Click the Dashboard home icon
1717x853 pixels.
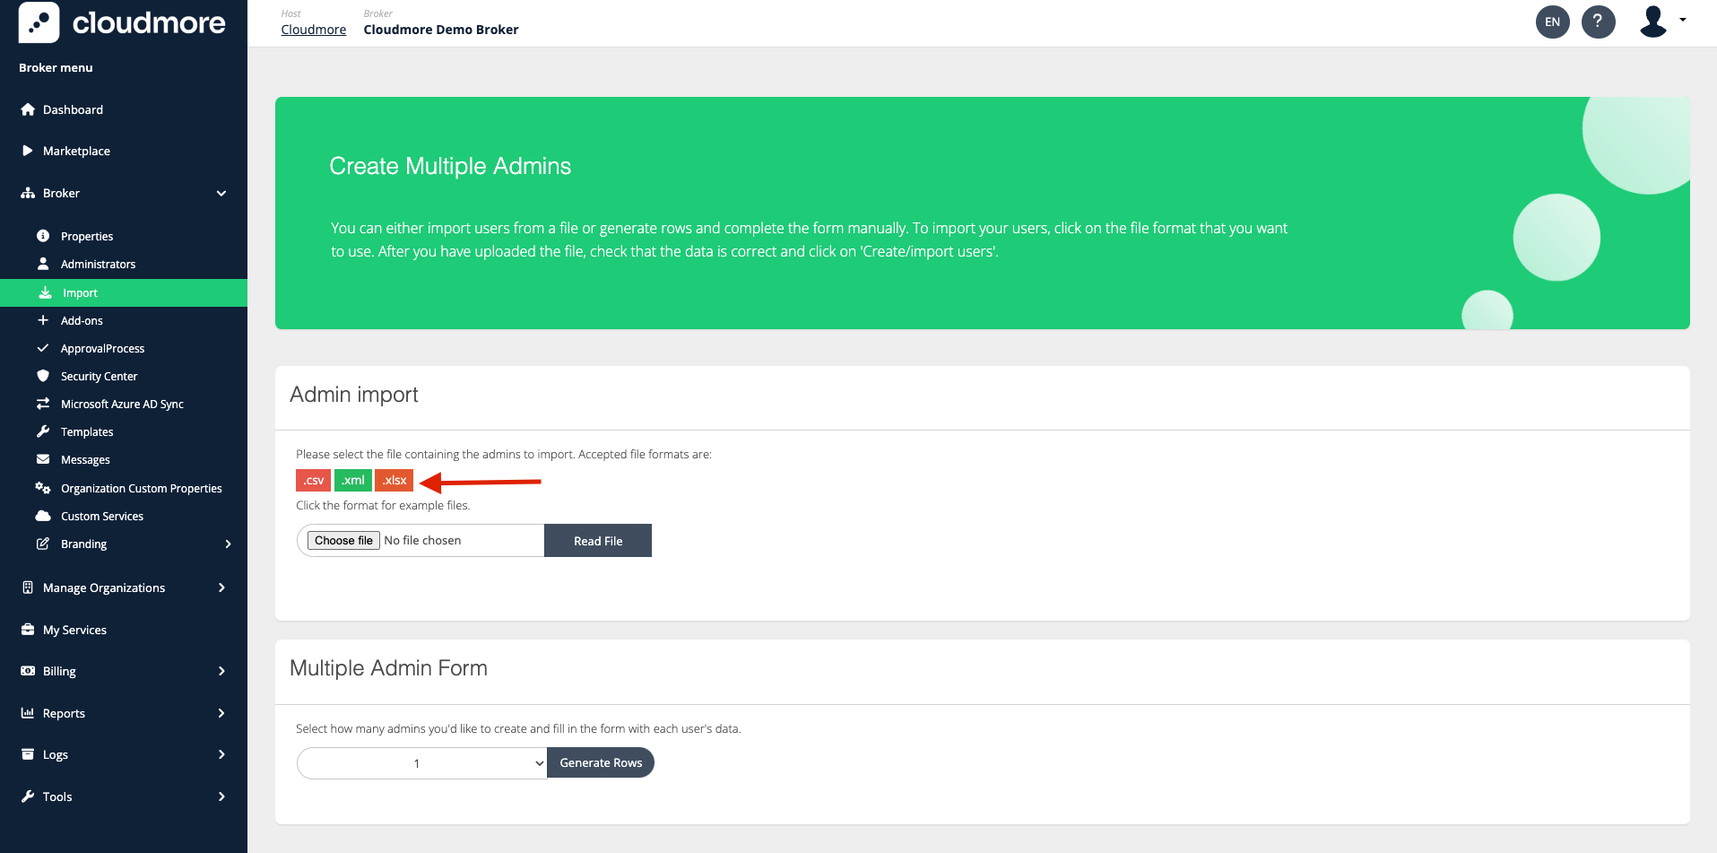(x=28, y=109)
